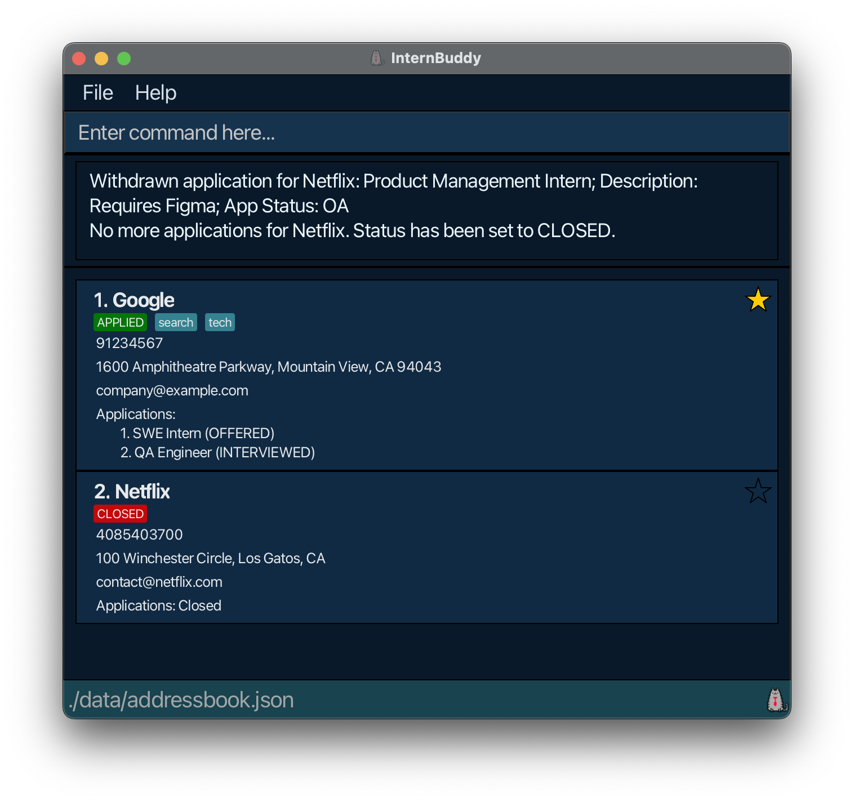Click the 'Applications: Closed' line under Netflix
This screenshot has height=802, width=854.
pyautogui.click(x=158, y=605)
